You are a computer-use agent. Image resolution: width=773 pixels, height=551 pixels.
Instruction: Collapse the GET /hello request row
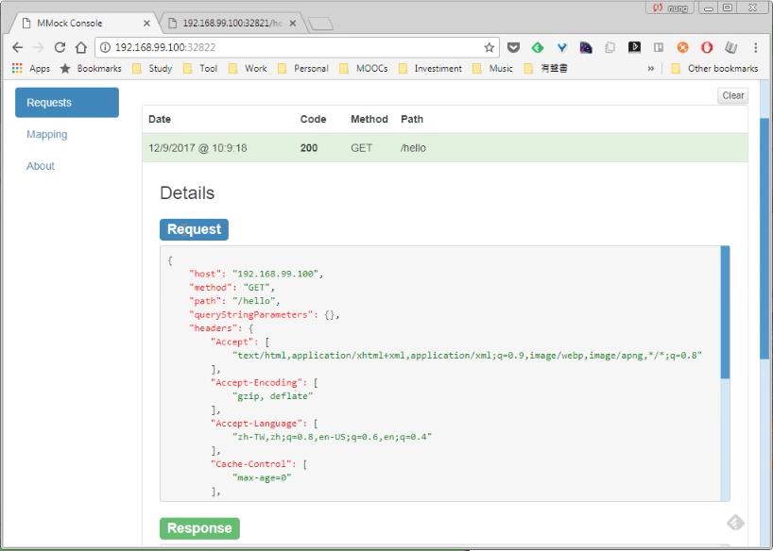pyautogui.click(x=445, y=148)
